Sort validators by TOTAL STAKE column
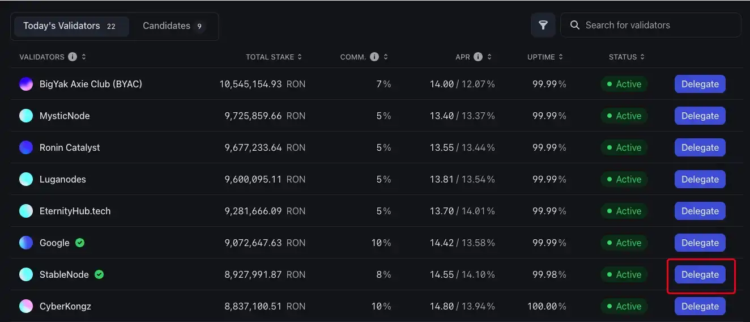The image size is (750, 322). coord(274,57)
